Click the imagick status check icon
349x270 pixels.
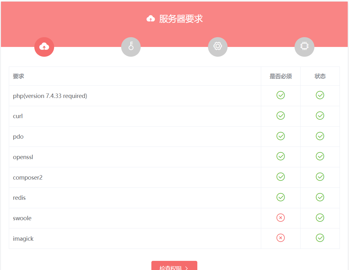[320, 238]
